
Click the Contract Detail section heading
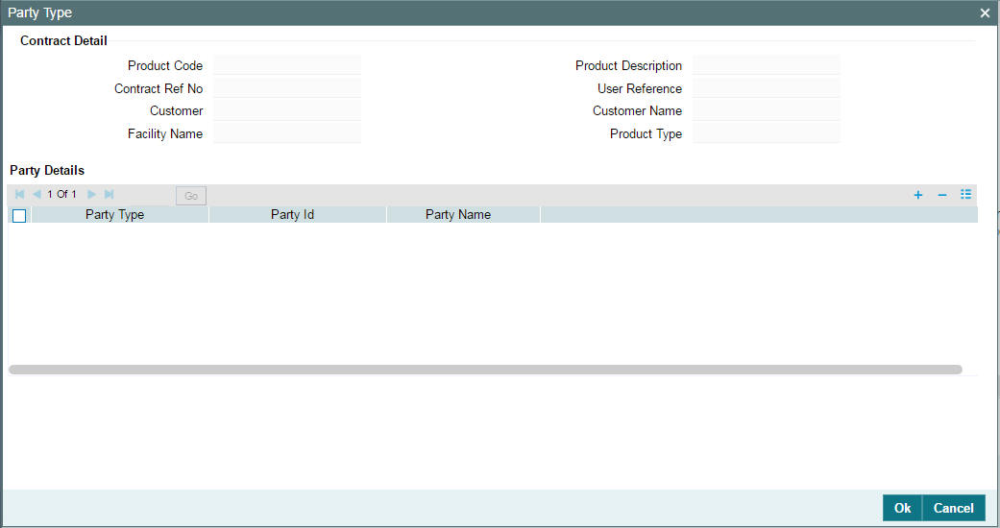(x=63, y=40)
